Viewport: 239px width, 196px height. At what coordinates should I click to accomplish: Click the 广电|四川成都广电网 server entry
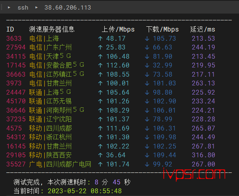point(60,164)
